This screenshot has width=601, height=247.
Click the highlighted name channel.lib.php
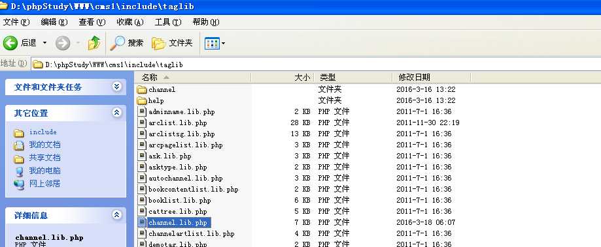[x=178, y=223]
